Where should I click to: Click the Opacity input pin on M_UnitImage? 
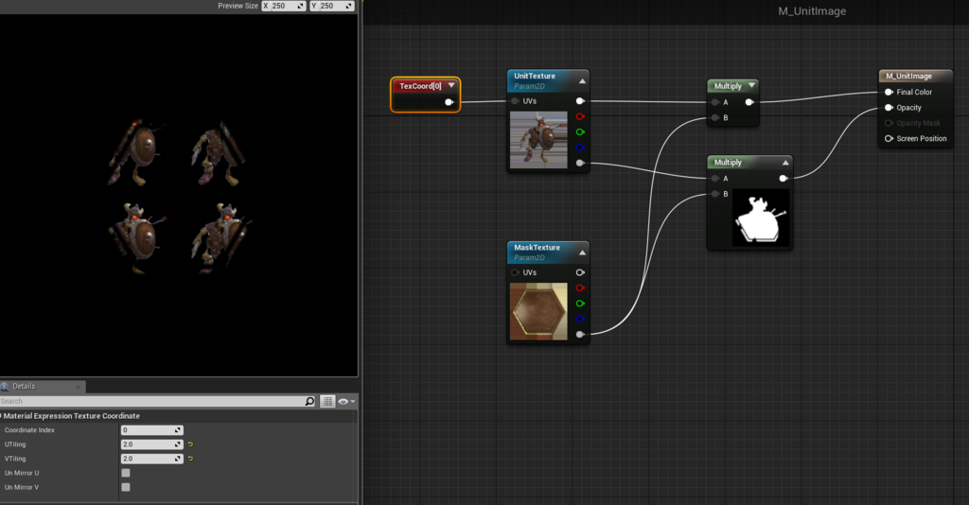pos(889,108)
